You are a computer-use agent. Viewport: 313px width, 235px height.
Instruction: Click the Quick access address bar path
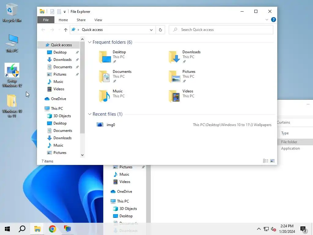tap(92, 30)
